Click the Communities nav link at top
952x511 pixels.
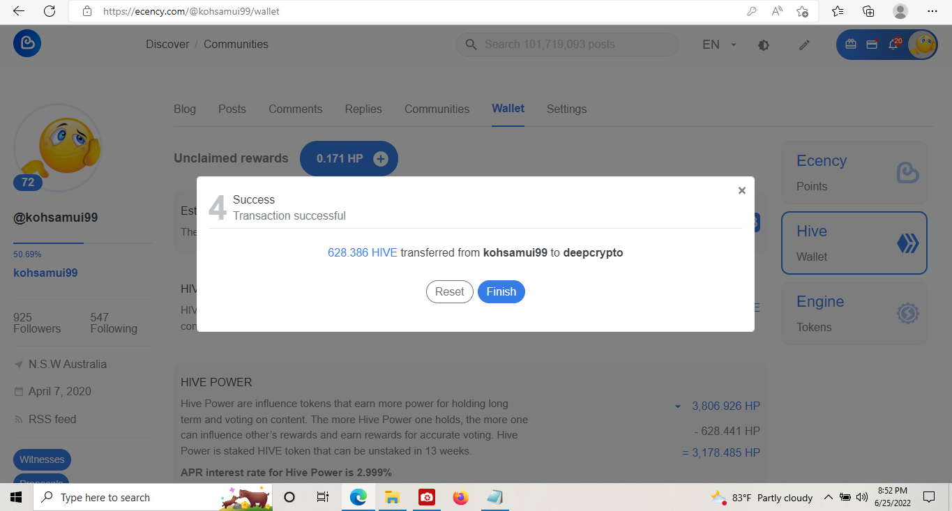coord(236,44)
